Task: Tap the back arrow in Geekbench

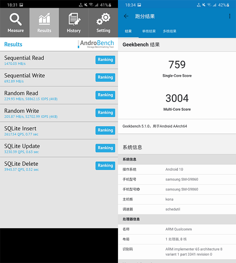Action: coord(126,16)
